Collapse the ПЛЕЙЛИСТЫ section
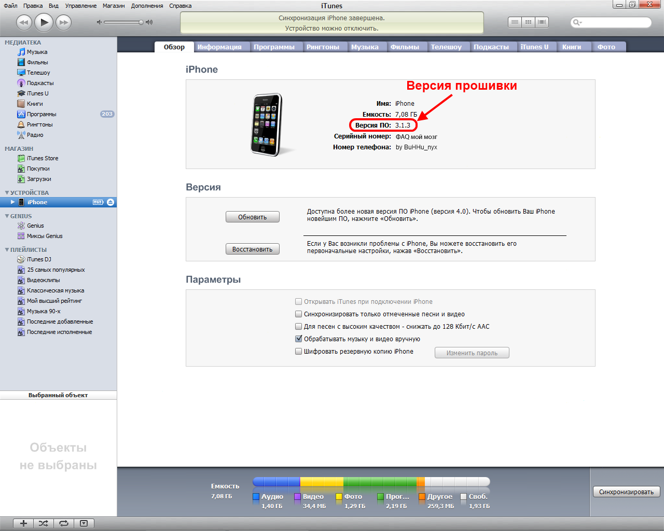 [7, 250]
